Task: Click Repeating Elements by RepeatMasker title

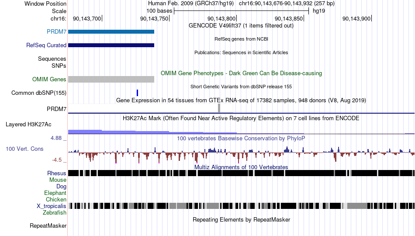Action: tap(242, 220)
